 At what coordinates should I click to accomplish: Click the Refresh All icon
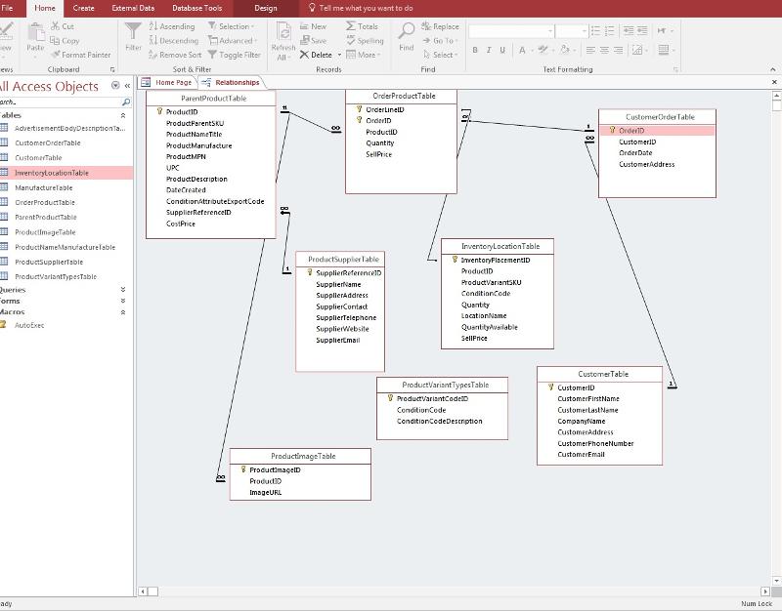[x=282, y=32]
